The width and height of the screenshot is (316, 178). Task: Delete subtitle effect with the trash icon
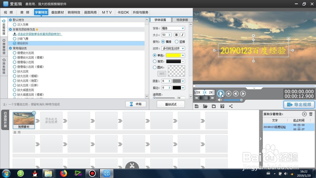[311, 114]
